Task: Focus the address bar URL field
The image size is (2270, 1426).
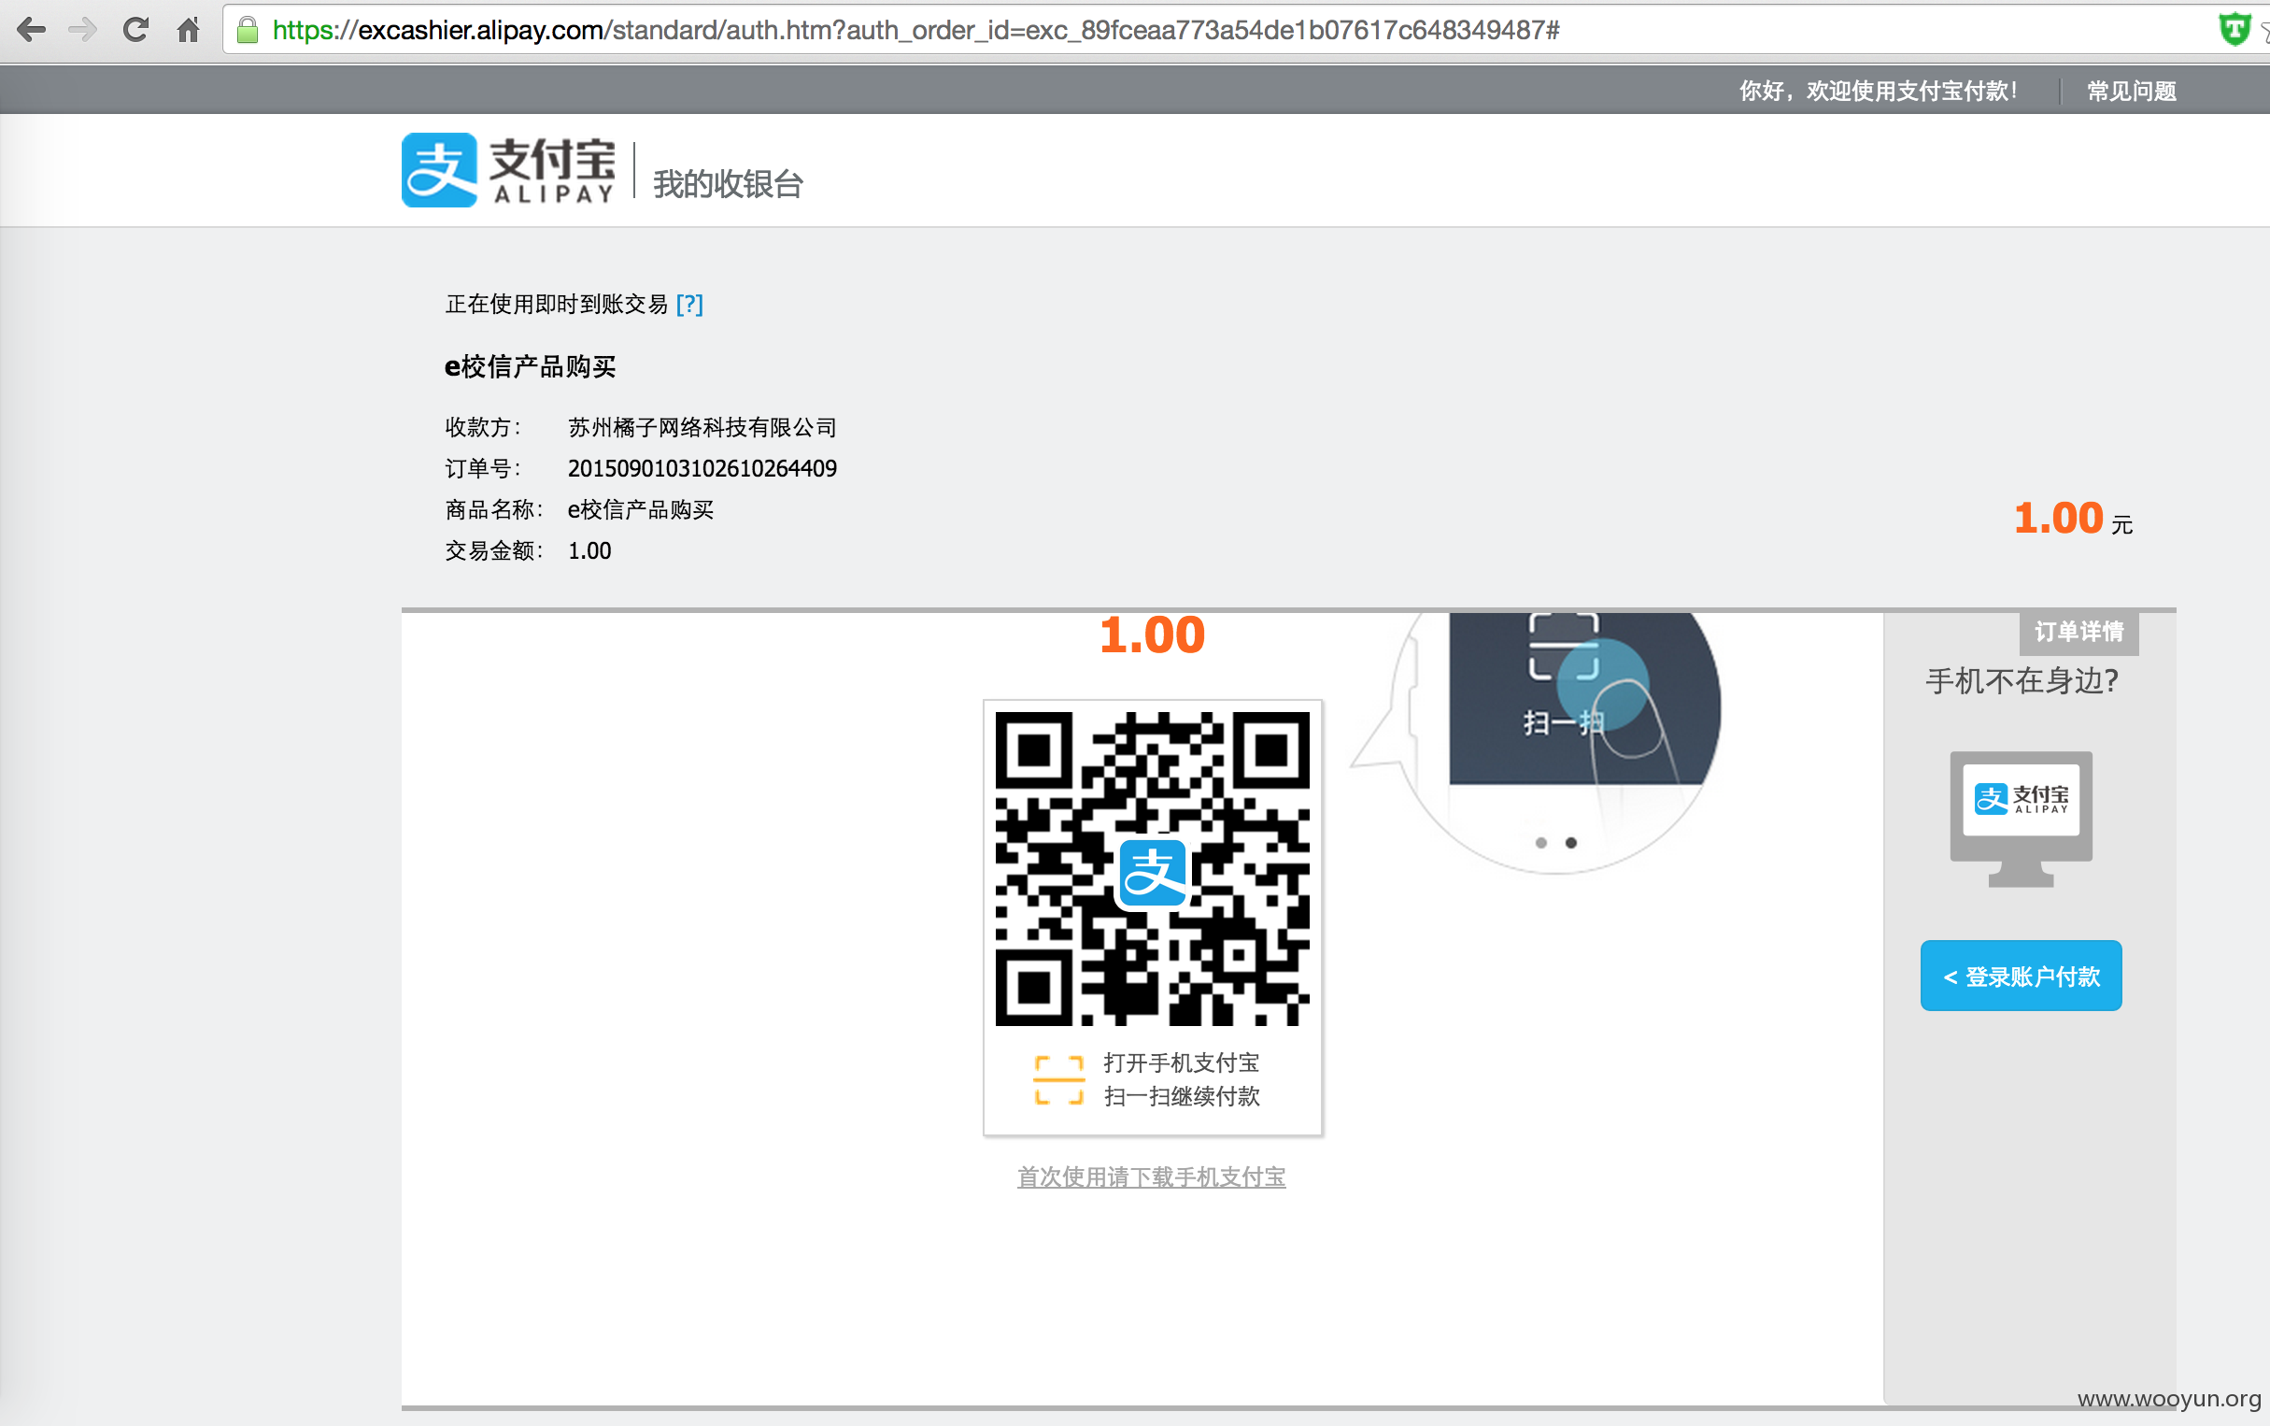Action: [1216, 30]
